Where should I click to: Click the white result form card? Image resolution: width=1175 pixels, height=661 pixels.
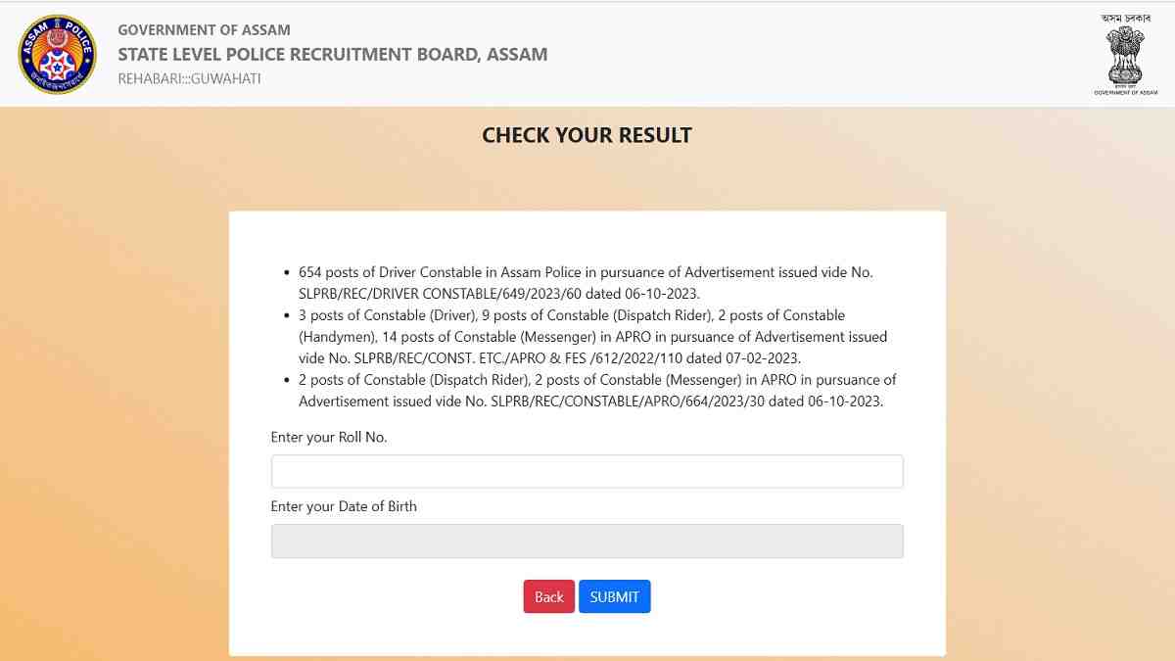tap(587, 235)
